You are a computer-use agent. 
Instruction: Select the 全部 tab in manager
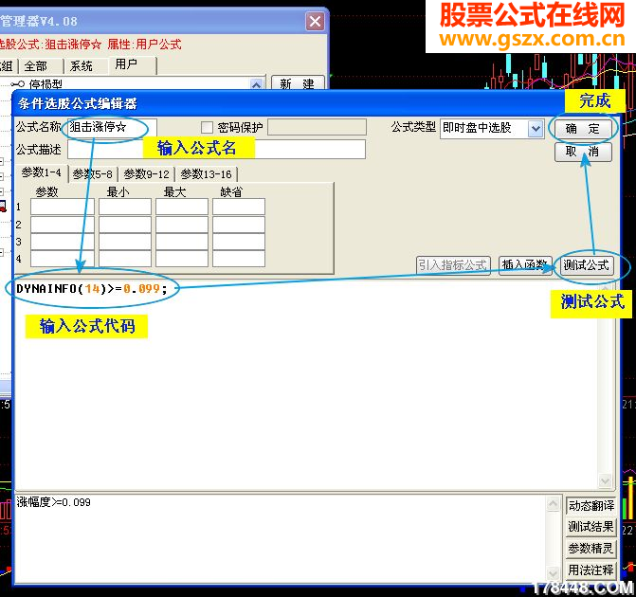(x=37, y=65)
